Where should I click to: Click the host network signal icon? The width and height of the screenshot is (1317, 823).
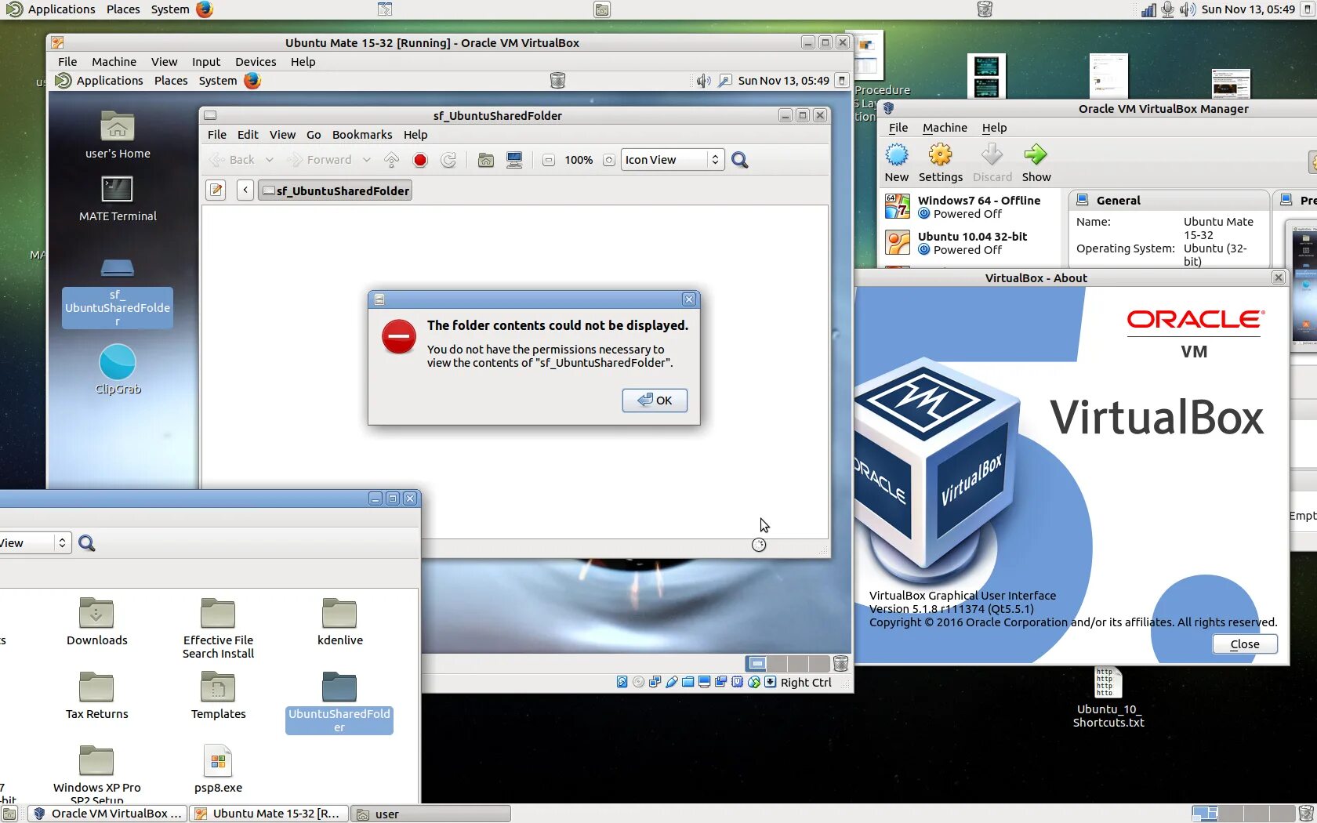[1148, 9]
